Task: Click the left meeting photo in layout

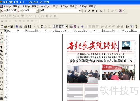Action: (x=84, y=73)
